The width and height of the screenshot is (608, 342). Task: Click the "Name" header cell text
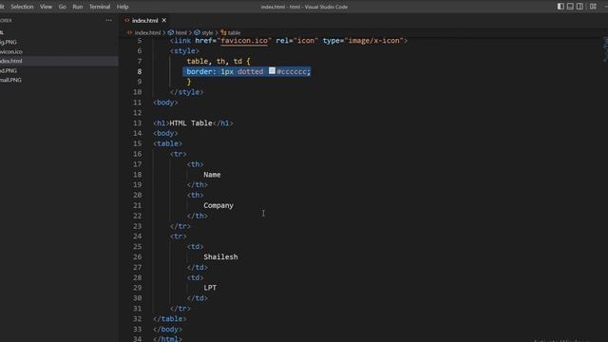(212, 175)
